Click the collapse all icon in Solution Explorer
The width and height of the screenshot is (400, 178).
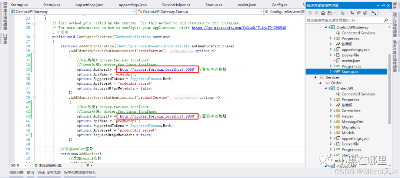[x=359, y=13]
